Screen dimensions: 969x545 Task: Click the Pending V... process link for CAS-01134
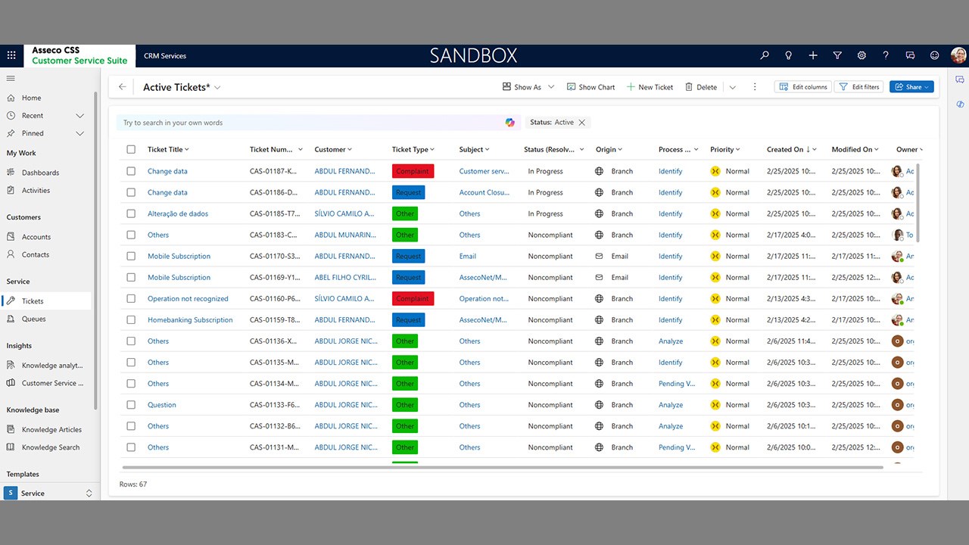pyautogui.click(x=677, y=384)
